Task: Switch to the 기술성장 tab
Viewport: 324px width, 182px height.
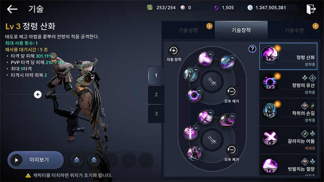Action: pyautogui.click(x=188, y=30)
